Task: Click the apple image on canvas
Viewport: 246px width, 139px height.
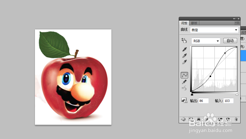Action: pos(73,77)
